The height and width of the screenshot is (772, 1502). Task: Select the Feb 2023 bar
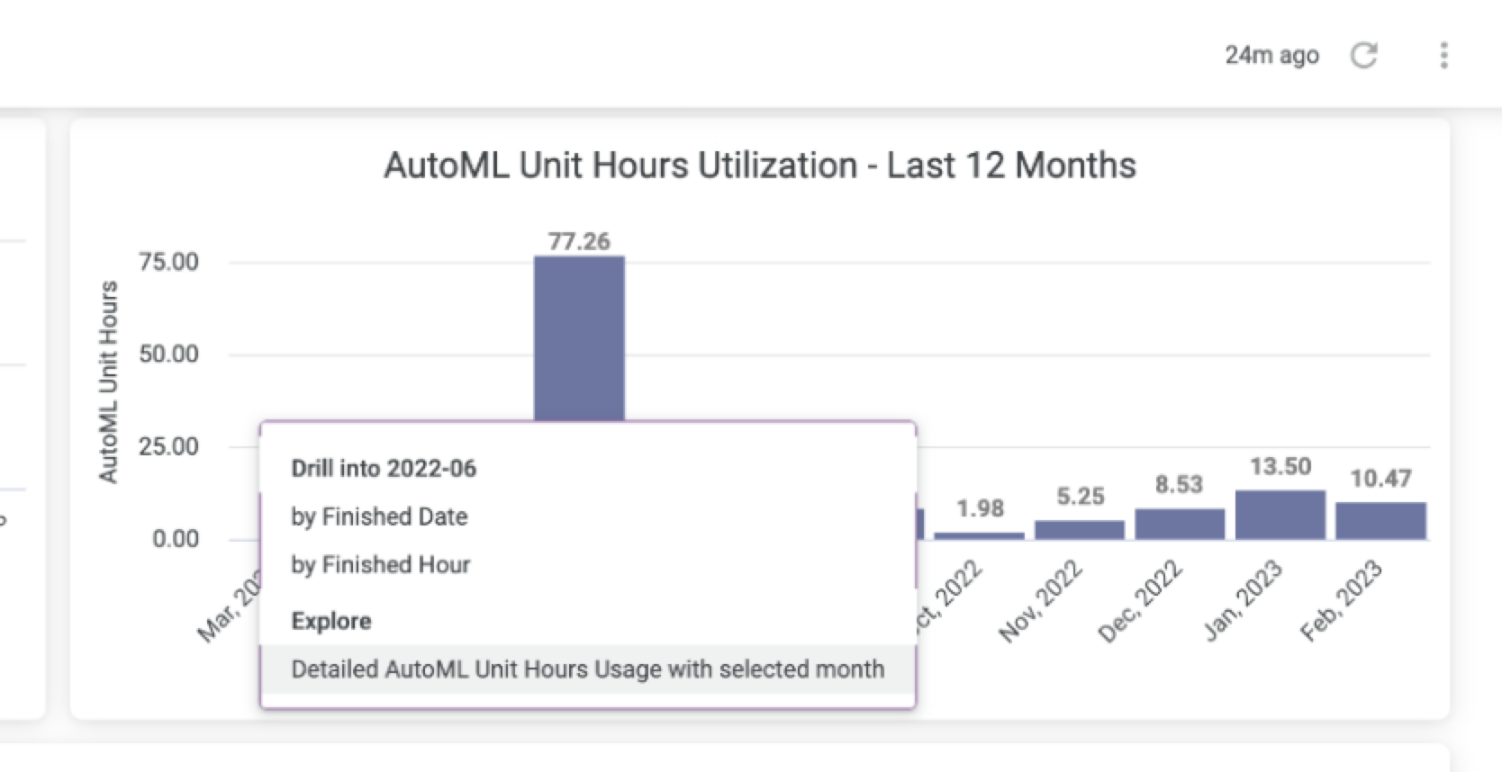[x=1380, y=521]
